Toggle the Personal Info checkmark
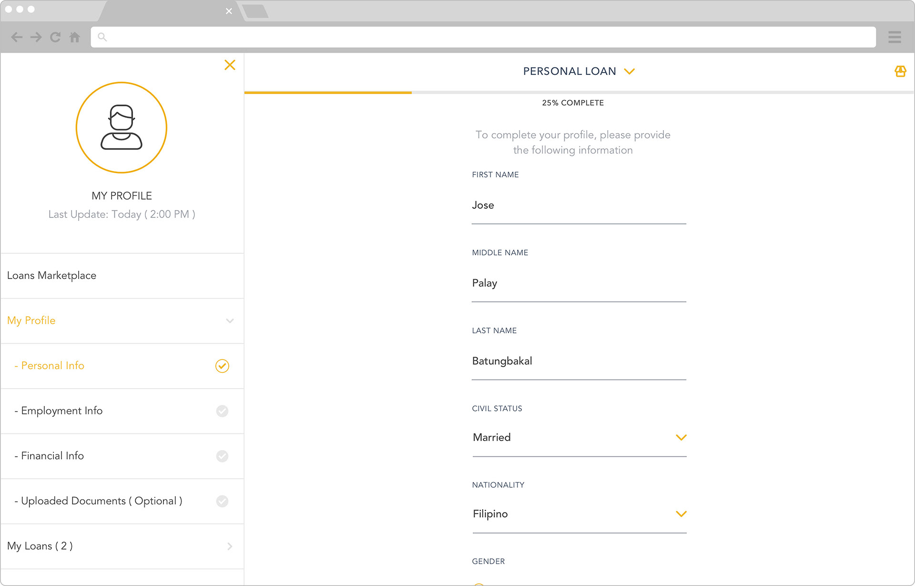Viewport: 915px width, 586px height. tap(222, 366)
